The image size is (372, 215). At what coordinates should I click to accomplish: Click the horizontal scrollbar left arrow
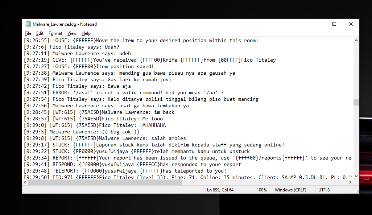click(25, 182)
